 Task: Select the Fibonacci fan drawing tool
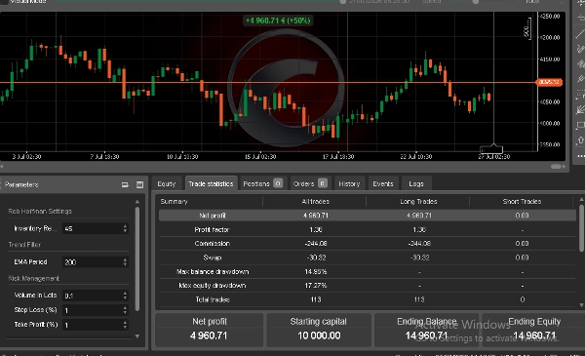coord(580,109)
